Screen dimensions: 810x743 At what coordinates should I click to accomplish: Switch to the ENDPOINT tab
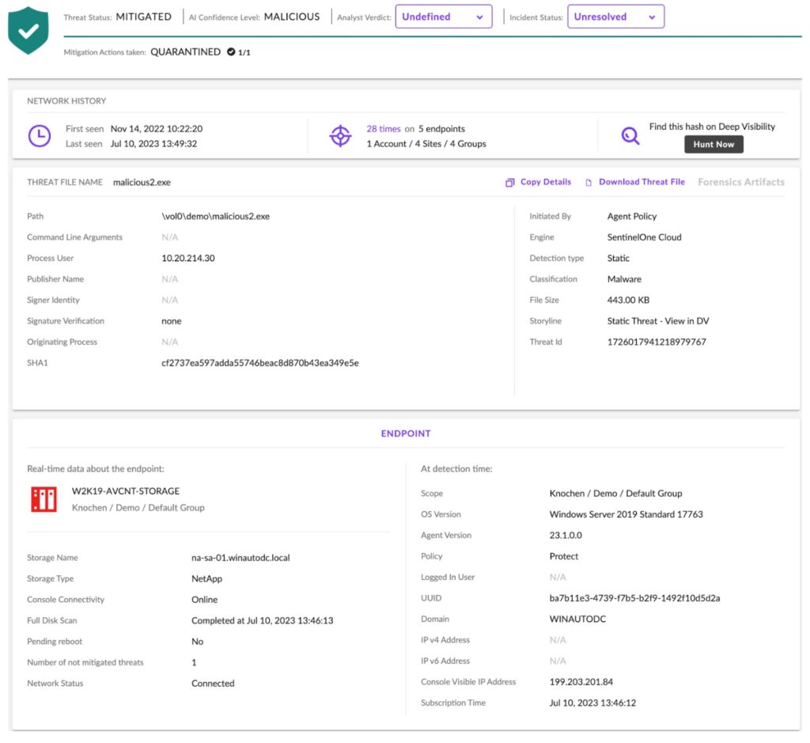[406, 434]
